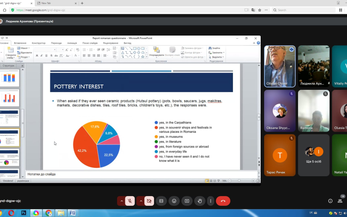The image size is (347, 217).
Task: Increase font size icon
Action: [x=67, y=50]
